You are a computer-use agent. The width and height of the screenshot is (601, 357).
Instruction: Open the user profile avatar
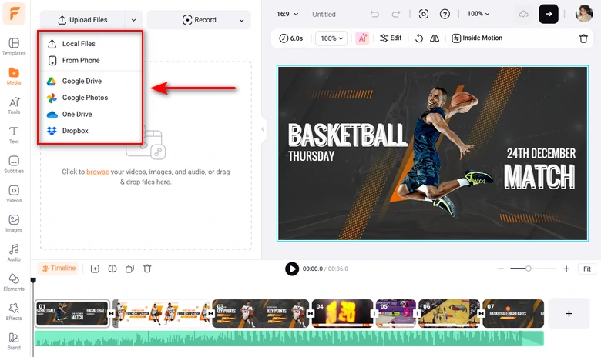pos(584,14)
